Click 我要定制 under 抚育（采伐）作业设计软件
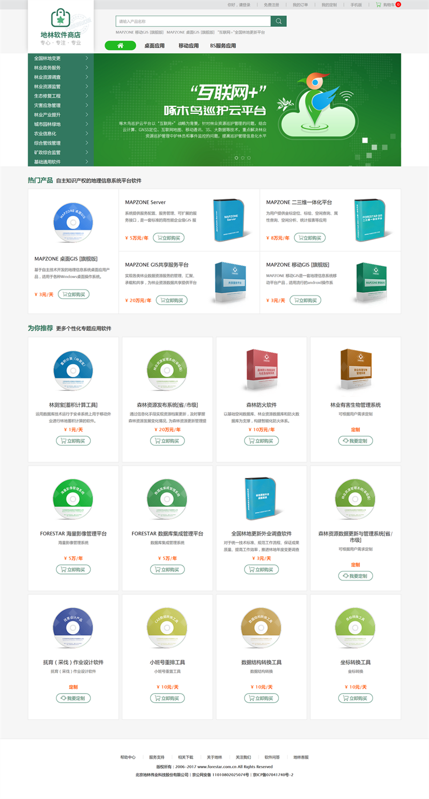429x799 pixels. [73, 698]
